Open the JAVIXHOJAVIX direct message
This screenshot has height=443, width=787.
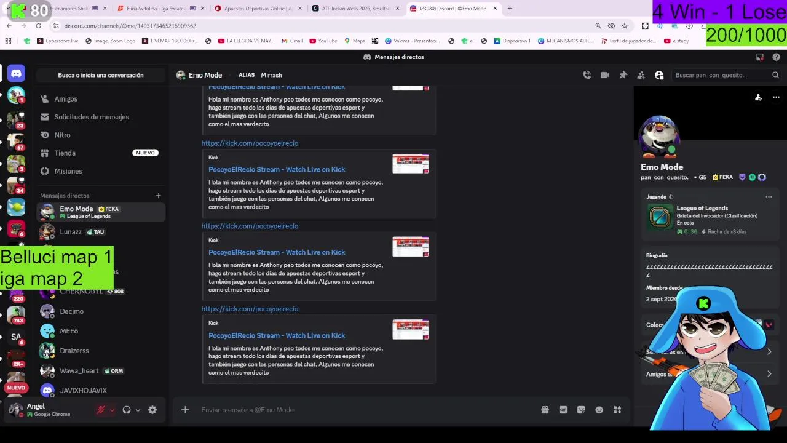pos(101,391)
